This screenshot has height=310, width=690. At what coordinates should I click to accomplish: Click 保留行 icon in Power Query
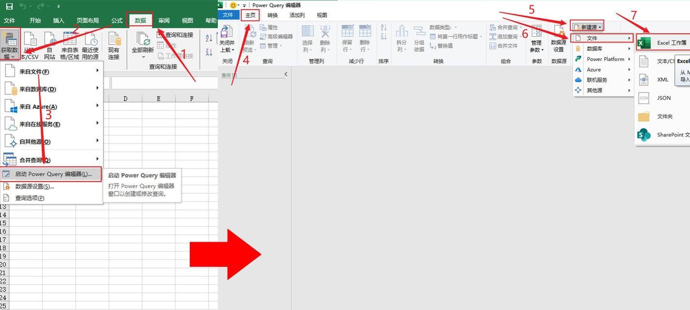click(347, 39)
